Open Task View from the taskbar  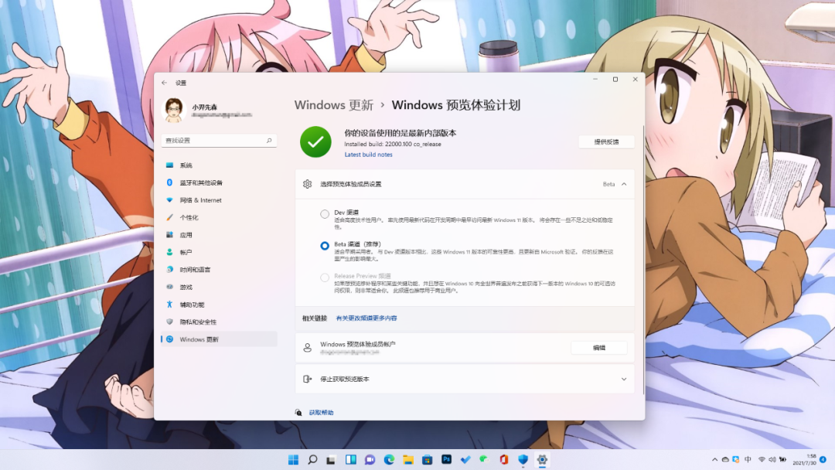point(331,460)
